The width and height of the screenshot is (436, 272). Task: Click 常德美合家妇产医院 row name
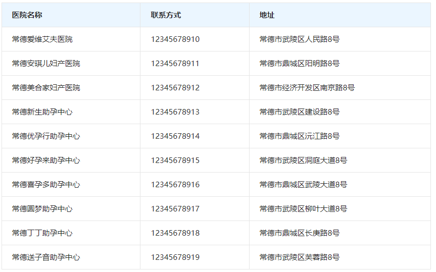click(x=46, y=88)
